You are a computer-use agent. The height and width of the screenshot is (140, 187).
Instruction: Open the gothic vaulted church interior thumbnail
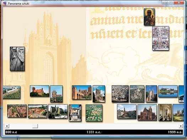click(x=165, y=113)
